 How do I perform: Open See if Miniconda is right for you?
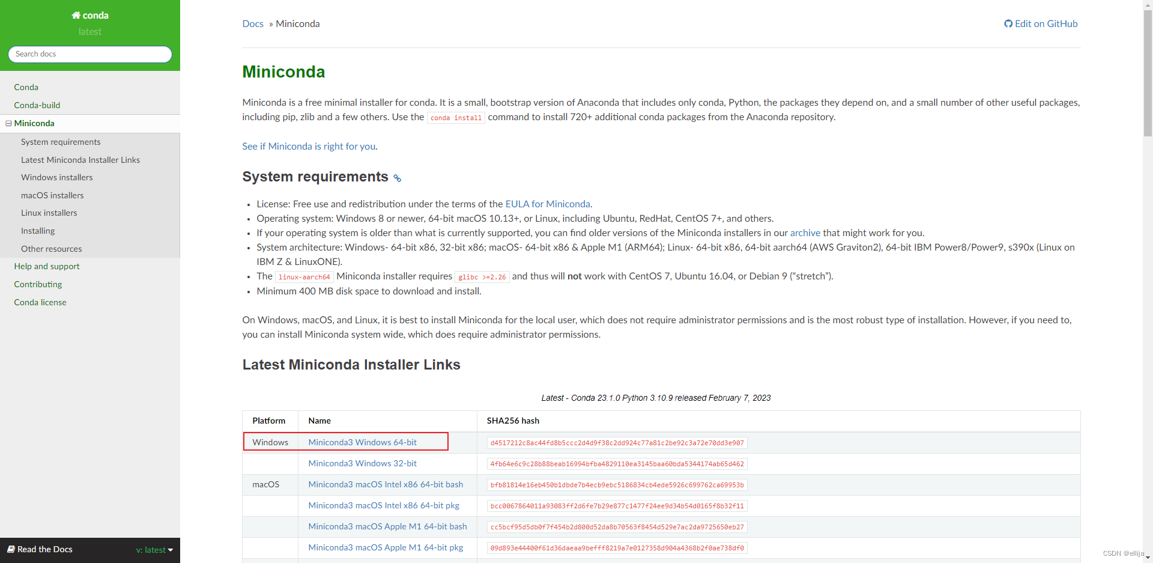click(309, 147)
